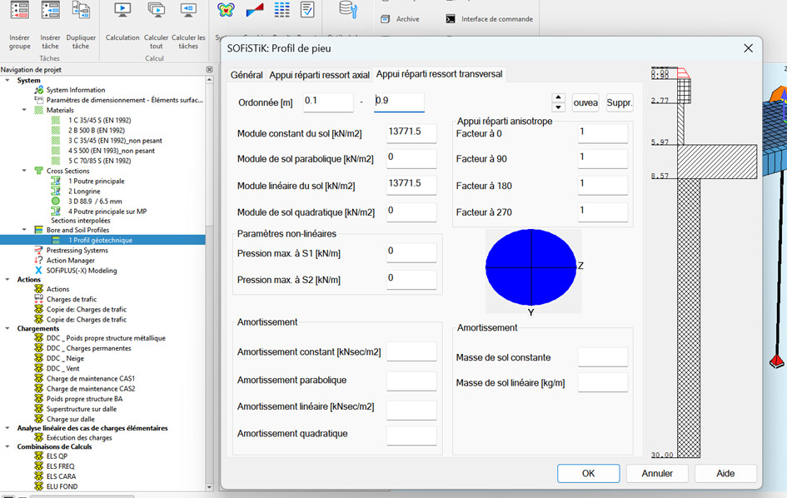
Task: Collapse the Chargements group
Action: 8,328
